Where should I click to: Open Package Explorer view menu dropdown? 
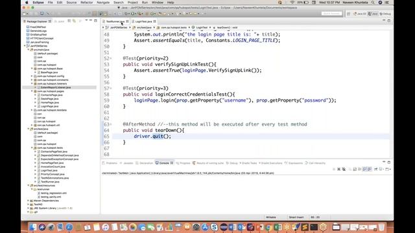pyautogui.click(x=86, y=21)
